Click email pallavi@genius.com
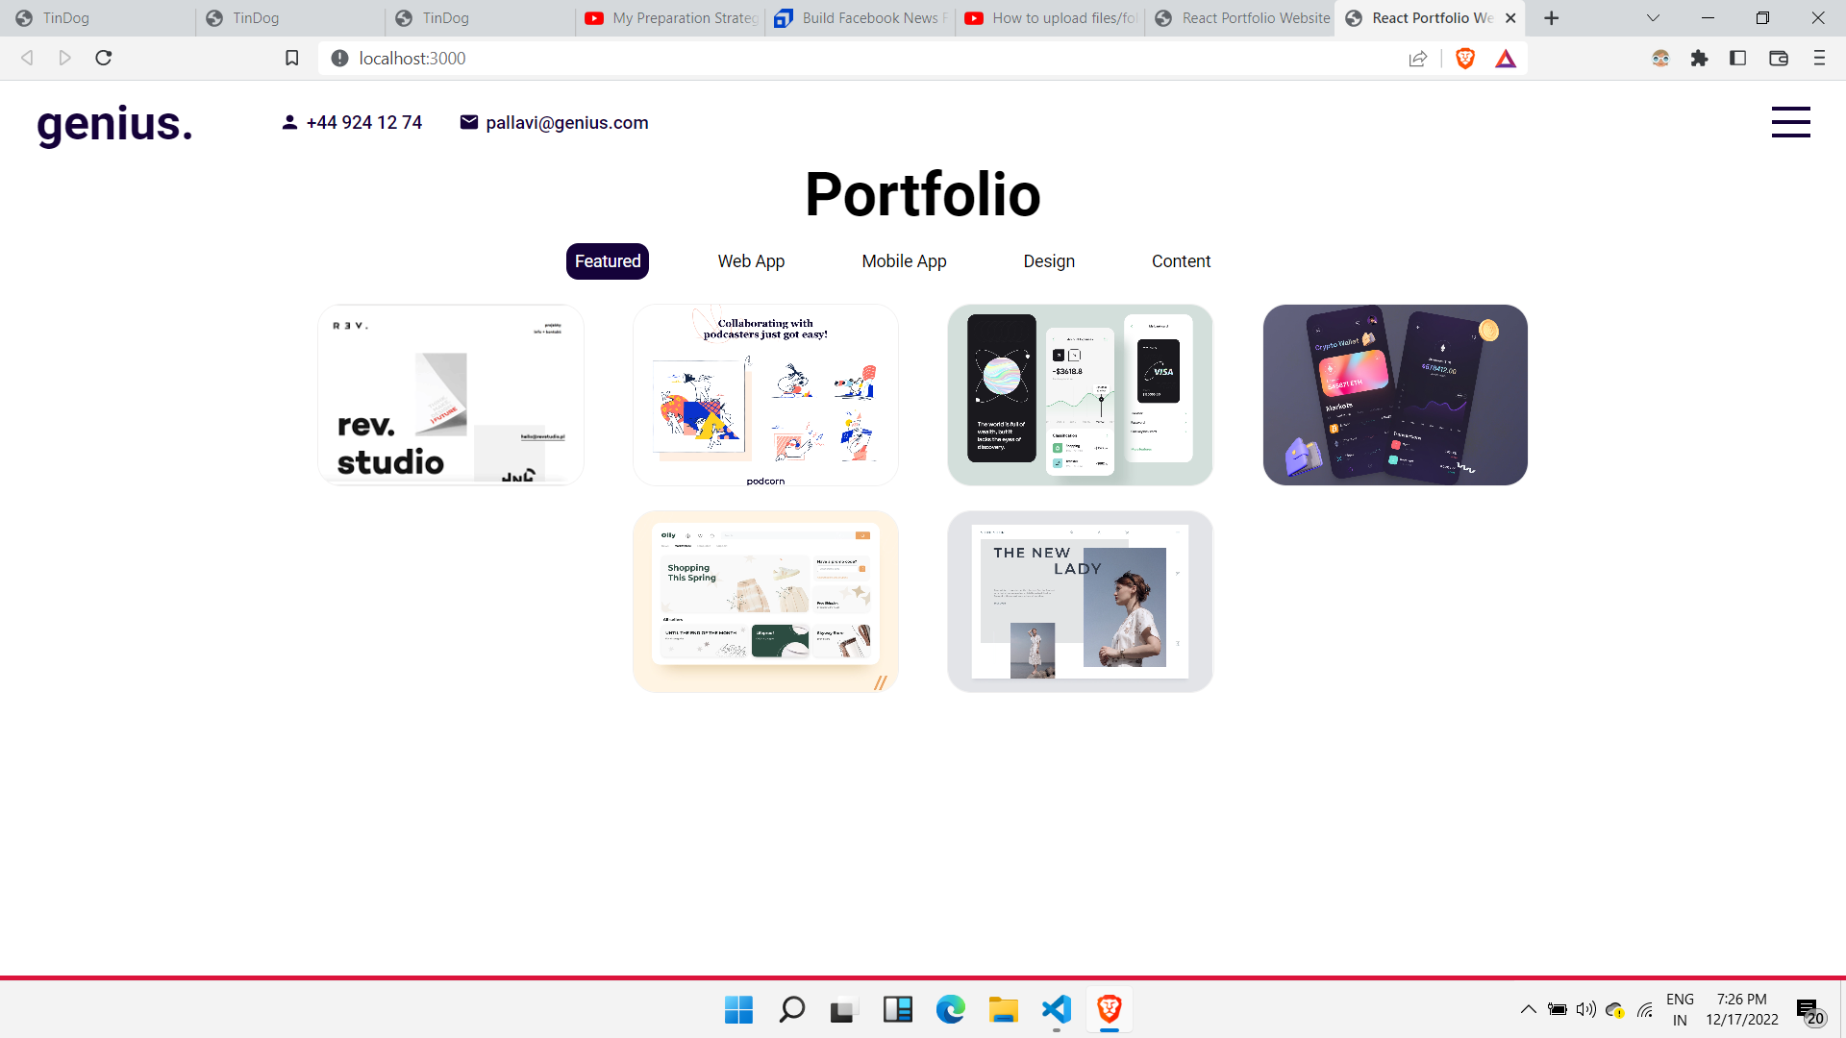The width and height of the screenshot is (1846, 1038). tap(567, 122)
